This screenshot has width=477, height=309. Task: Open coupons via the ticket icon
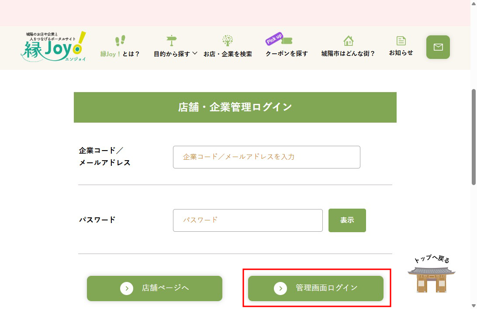[286, 41]
